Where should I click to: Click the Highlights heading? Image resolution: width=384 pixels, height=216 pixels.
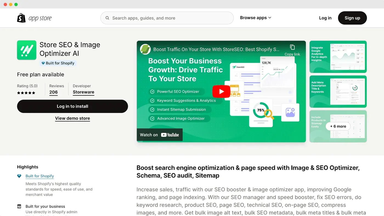[x=28, y=167]
